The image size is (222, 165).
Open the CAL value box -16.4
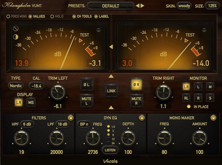tap(36, 86)
